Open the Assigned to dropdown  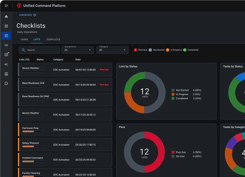pos(78,50)
